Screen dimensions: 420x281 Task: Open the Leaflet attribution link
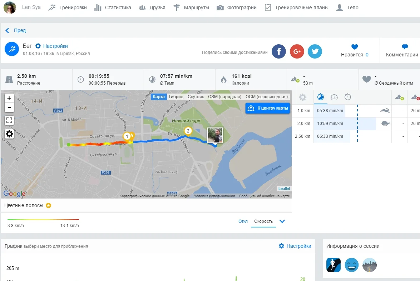click(x=284, y=189)
